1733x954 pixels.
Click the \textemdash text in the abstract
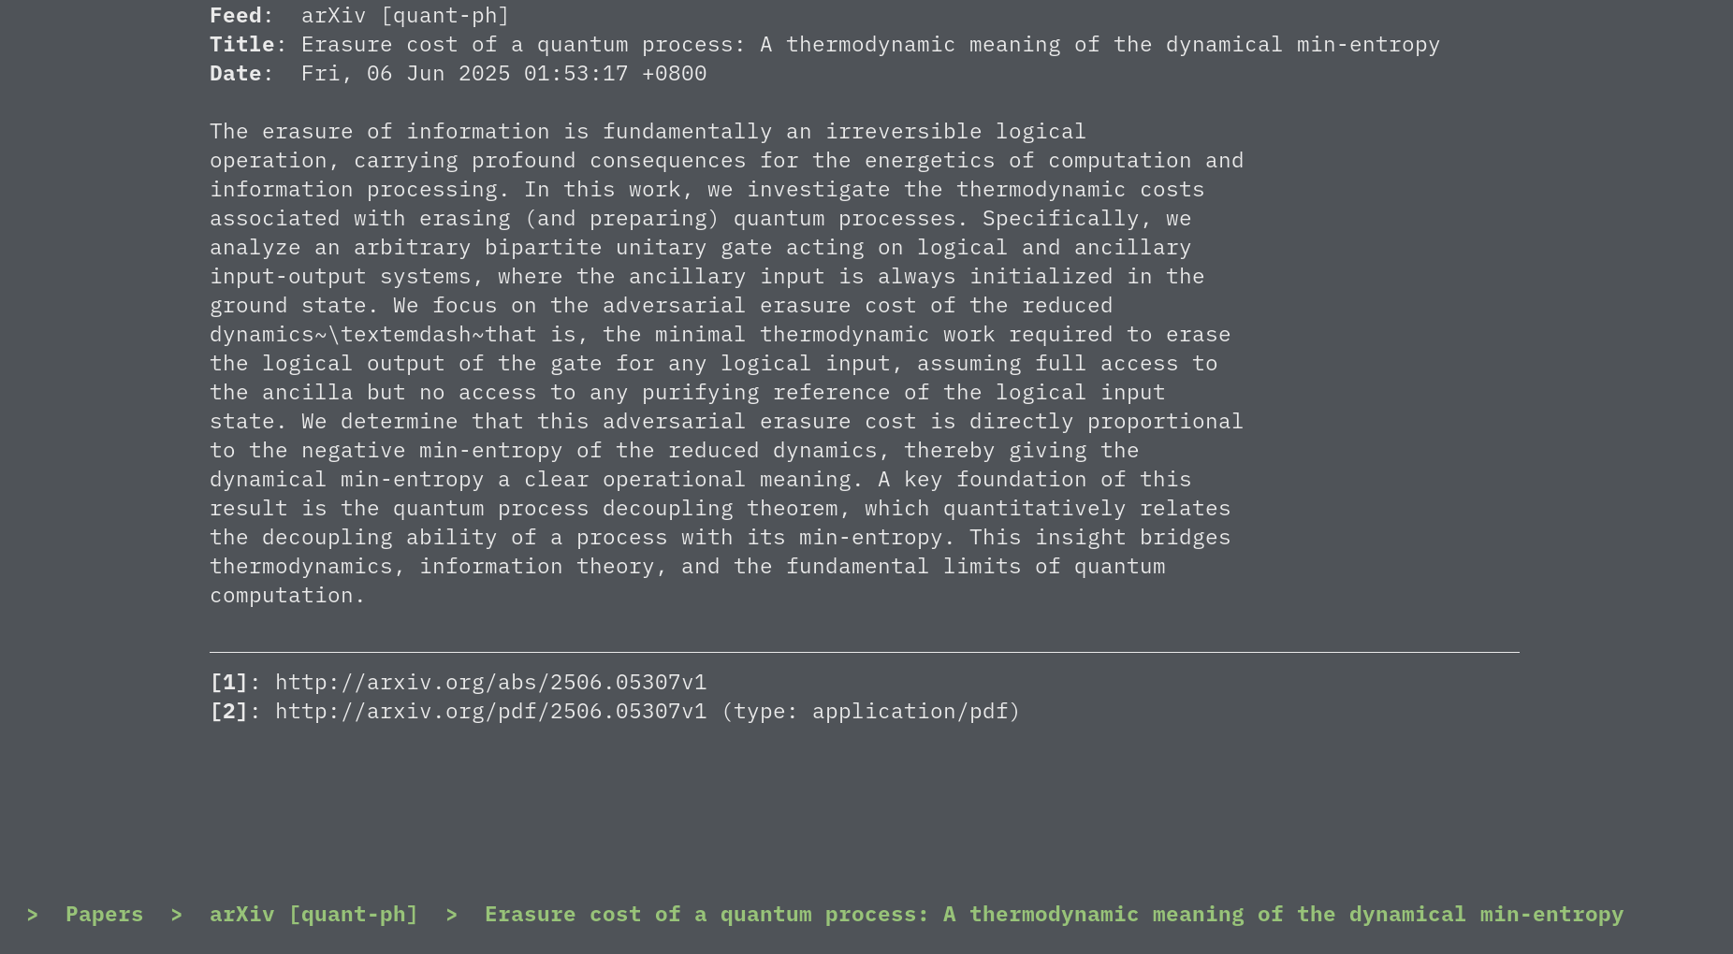pos(405,335)
